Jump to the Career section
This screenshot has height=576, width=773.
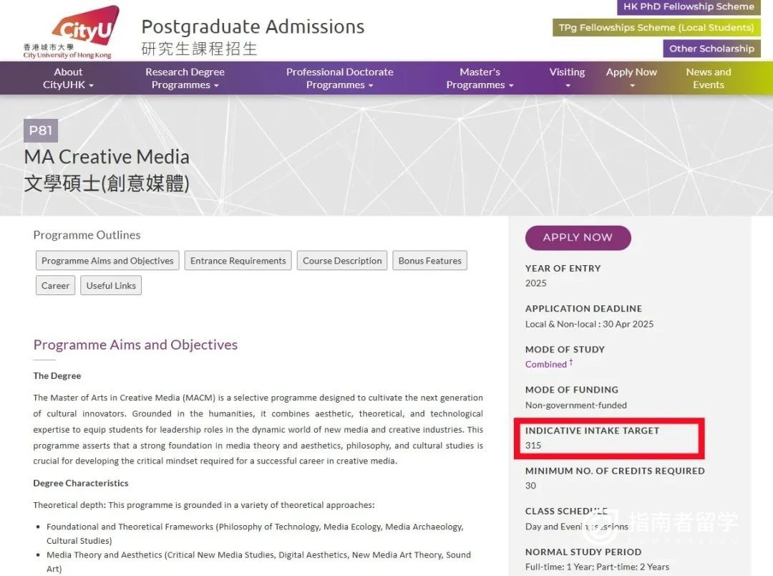(x=55, y=285)
